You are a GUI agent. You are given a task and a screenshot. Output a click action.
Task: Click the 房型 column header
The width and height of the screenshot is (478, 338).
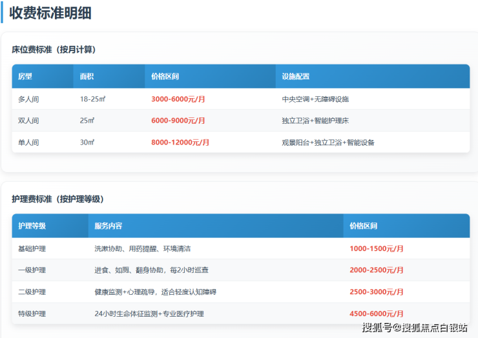(25, 77)
